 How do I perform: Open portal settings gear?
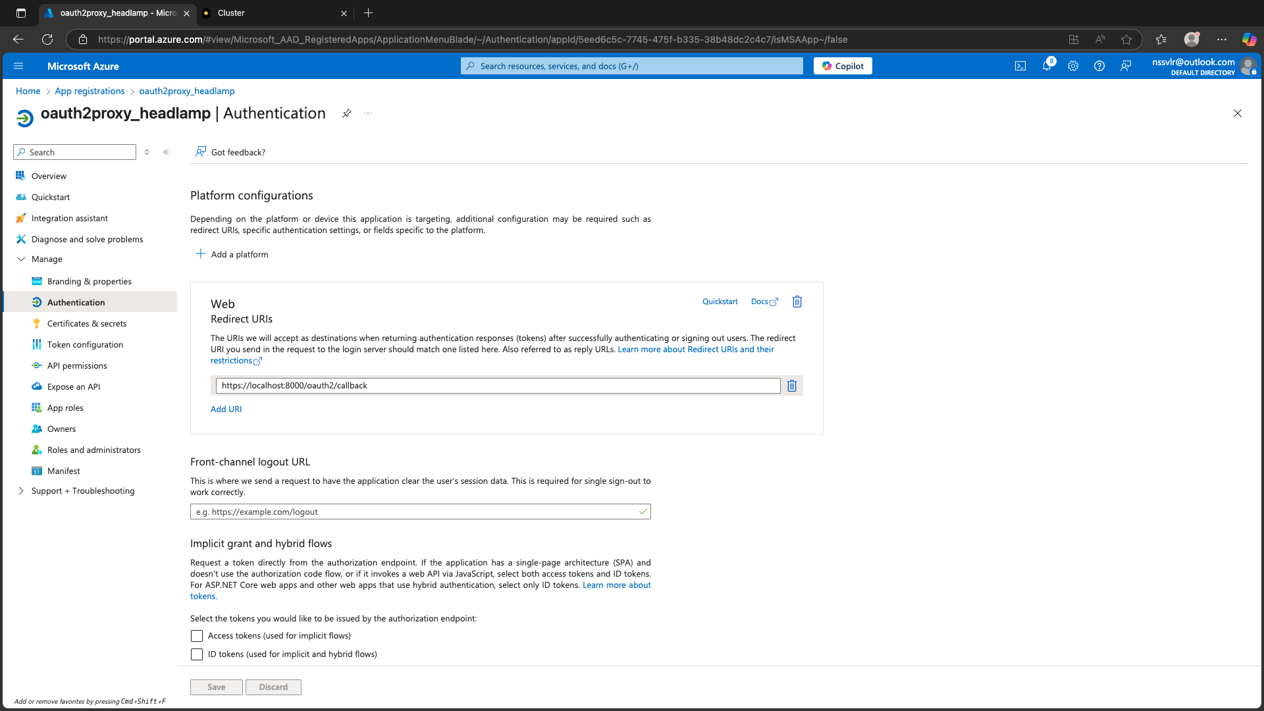click(1073, 66)
